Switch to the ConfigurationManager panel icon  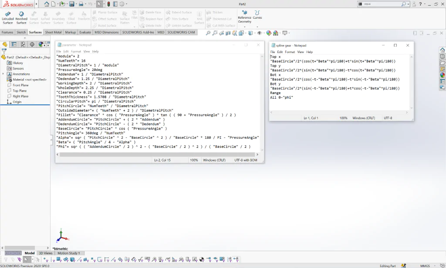tap(23, 44)
